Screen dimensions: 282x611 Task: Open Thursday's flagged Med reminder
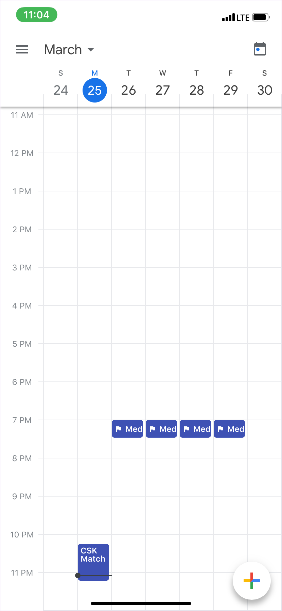click(195, 429)
